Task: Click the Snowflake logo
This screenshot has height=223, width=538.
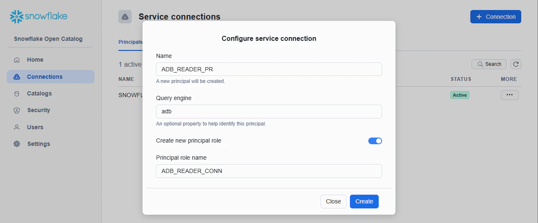Action: coord(38,17)
